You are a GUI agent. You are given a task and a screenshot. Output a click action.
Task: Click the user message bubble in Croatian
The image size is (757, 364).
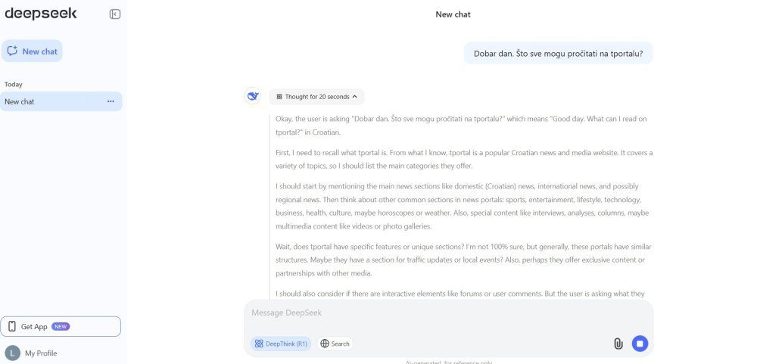558,53
